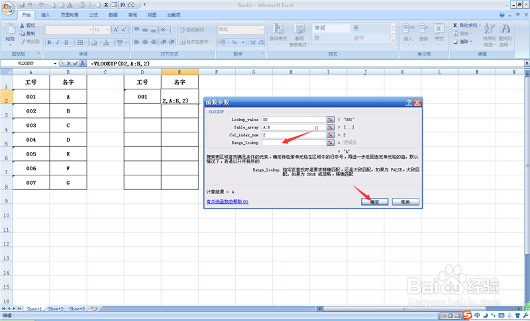Toggle Underline formatting
Screen dimensions: 530x321
(66, 42)
